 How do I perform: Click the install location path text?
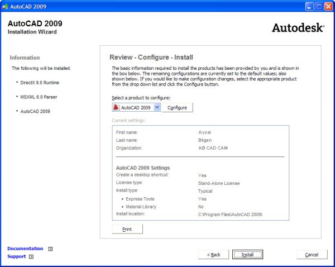point(230,214)
